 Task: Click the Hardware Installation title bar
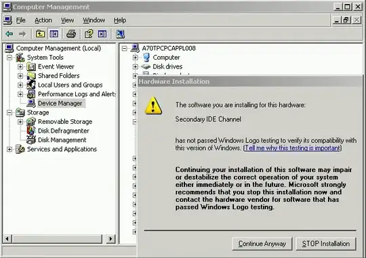click(249, 82)
